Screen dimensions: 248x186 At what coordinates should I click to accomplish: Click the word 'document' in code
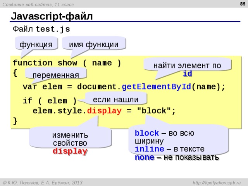click(x=96, y=87)
